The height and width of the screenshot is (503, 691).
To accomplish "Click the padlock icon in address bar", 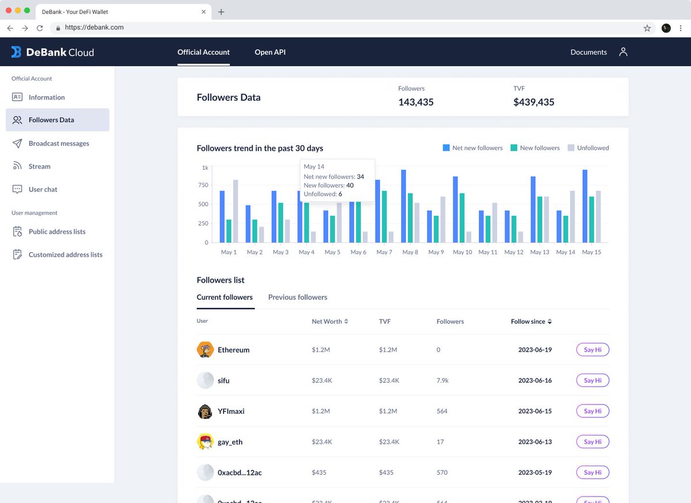I will point(58,28).
